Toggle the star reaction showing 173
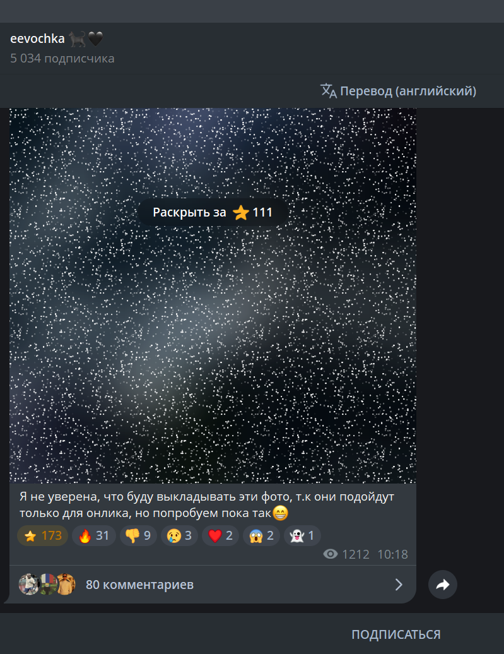The image size is (504, 654). coord(42,535)
